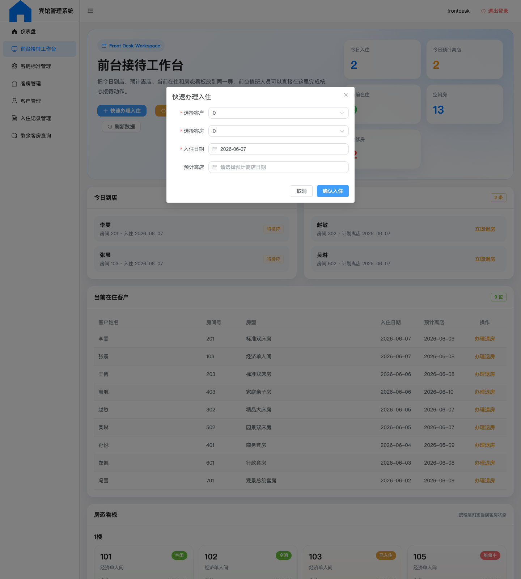Confirm check-in with 确认入住 button
Viewport: 521px width, 579px height.
333,191
